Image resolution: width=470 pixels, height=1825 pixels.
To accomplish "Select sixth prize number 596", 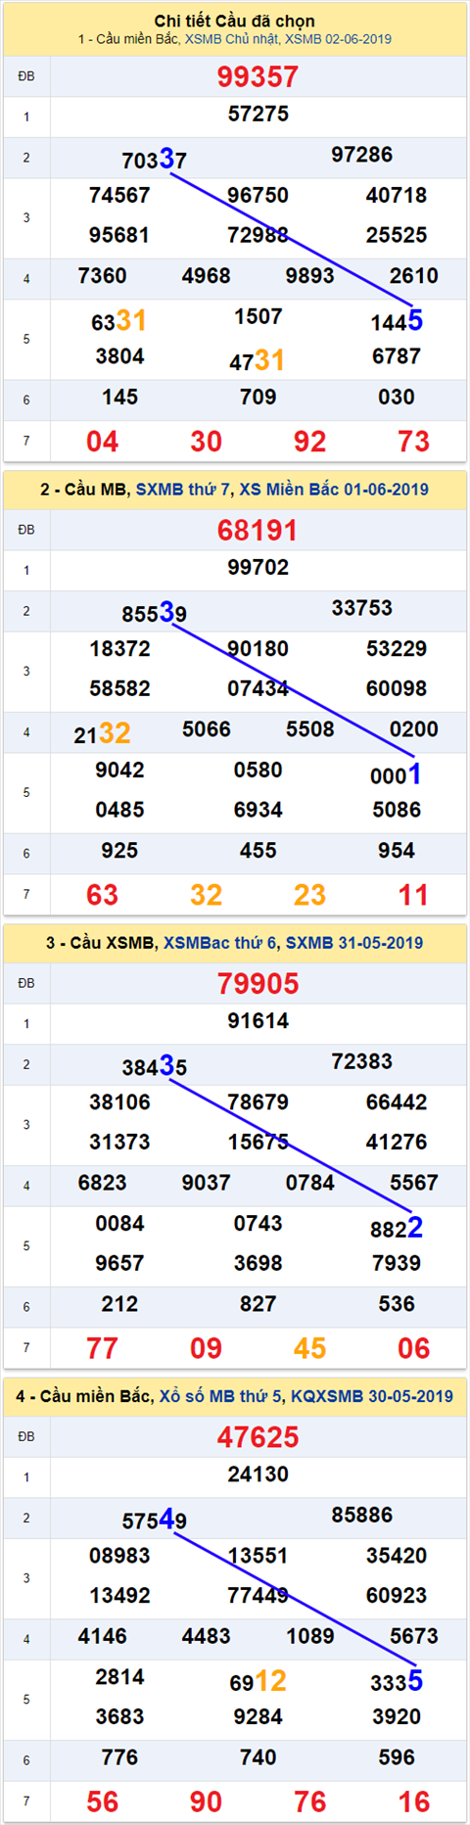I will click(x=397, y=1757).
